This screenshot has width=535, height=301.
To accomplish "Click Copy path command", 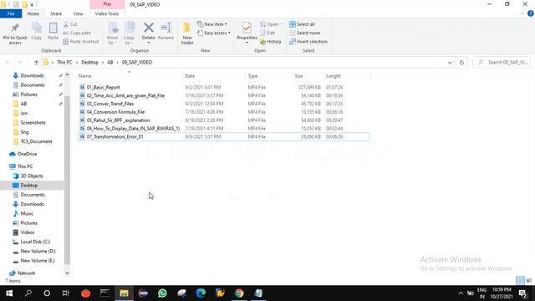I will [x=77, y=33].
